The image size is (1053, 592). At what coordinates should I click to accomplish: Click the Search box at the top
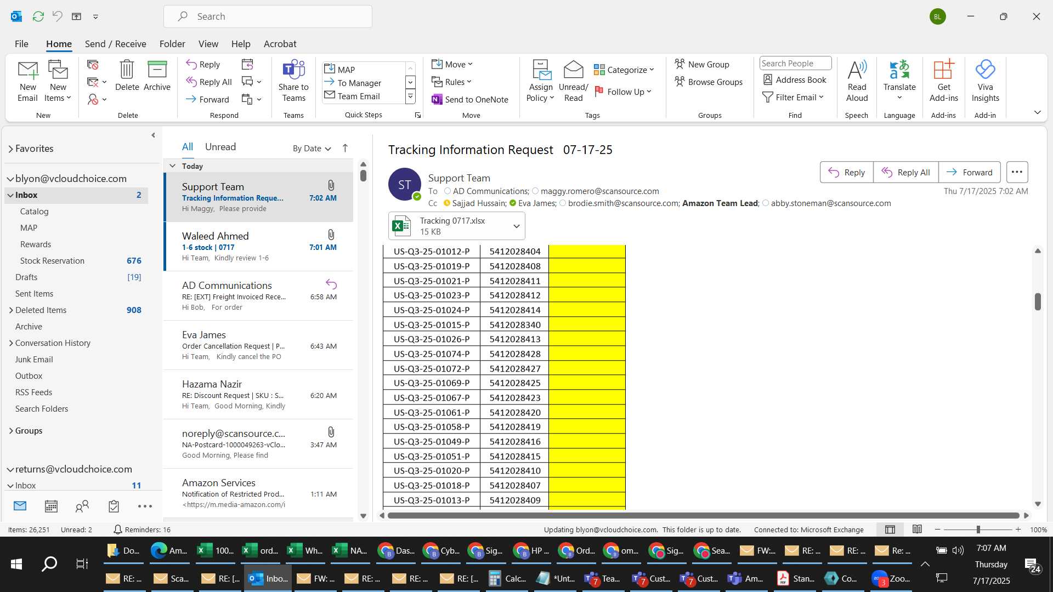(x=268, y=16)
